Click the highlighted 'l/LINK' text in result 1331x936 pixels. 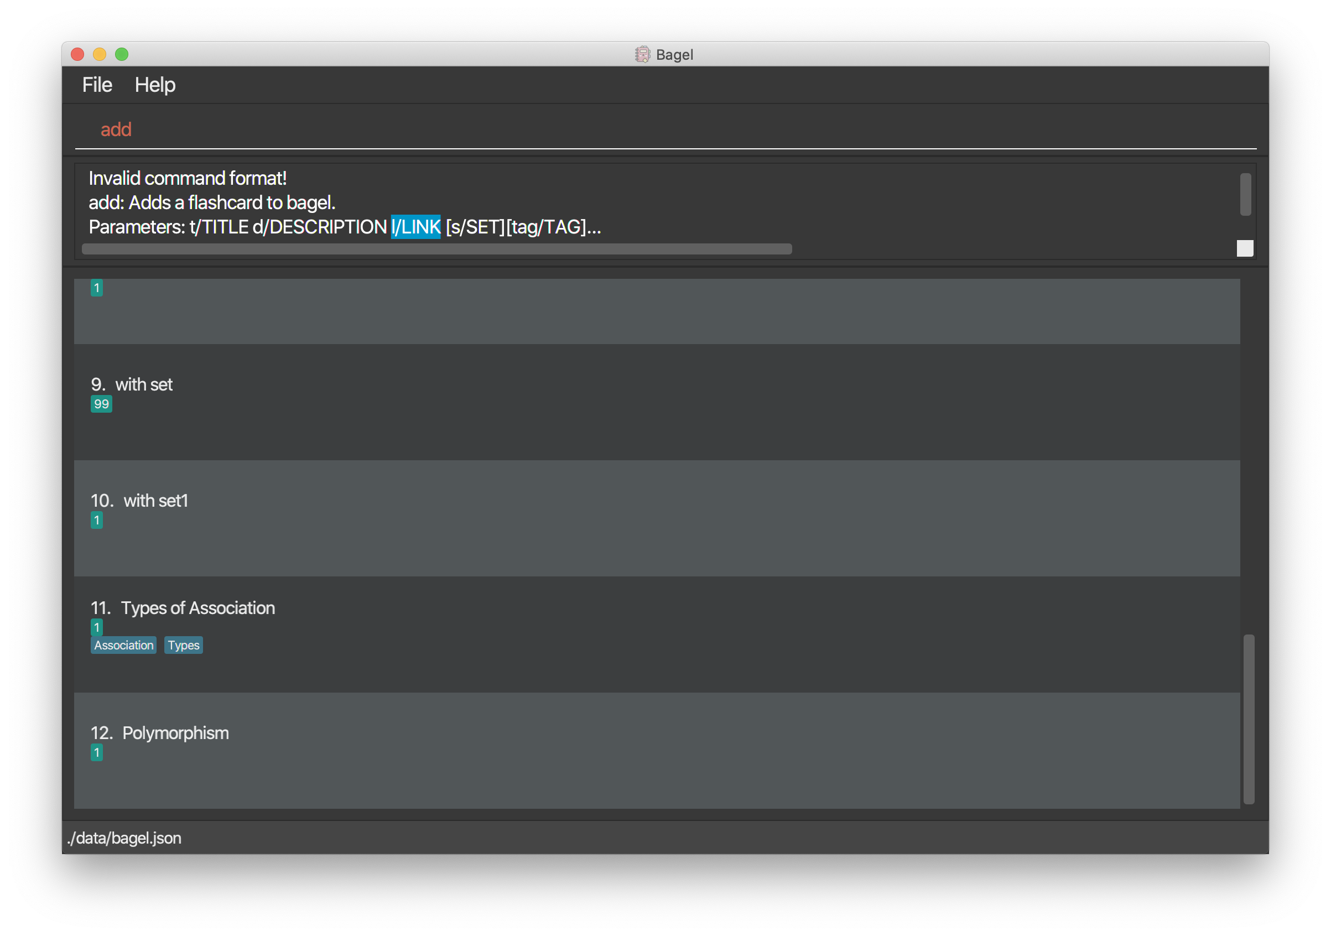(415, 227)
